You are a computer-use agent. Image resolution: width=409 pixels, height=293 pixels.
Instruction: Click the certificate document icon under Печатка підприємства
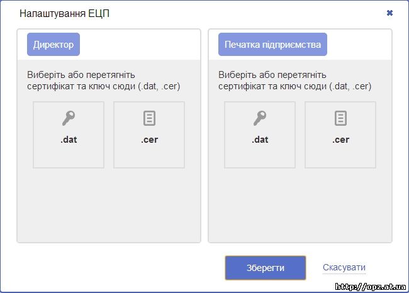340,118
